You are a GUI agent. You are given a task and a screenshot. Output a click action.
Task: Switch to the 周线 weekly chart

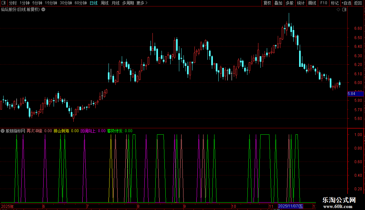(x=105, y=3)
